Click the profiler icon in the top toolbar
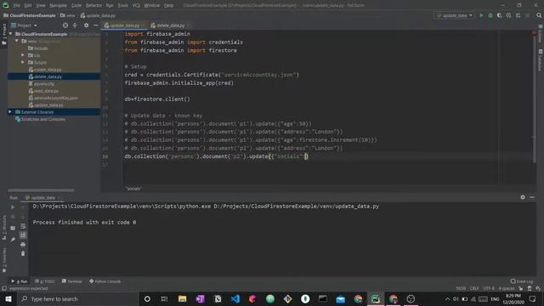This screenshot has height=306, width=544. pos(508,15)
